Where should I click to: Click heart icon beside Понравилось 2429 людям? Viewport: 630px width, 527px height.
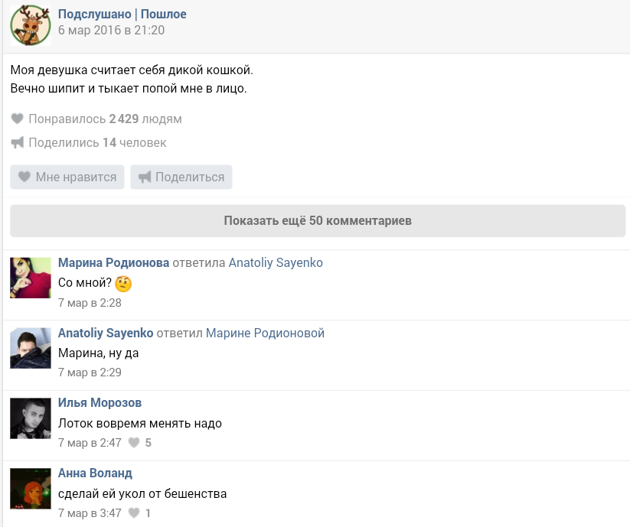pyautogui.click(x=18, y=119)
